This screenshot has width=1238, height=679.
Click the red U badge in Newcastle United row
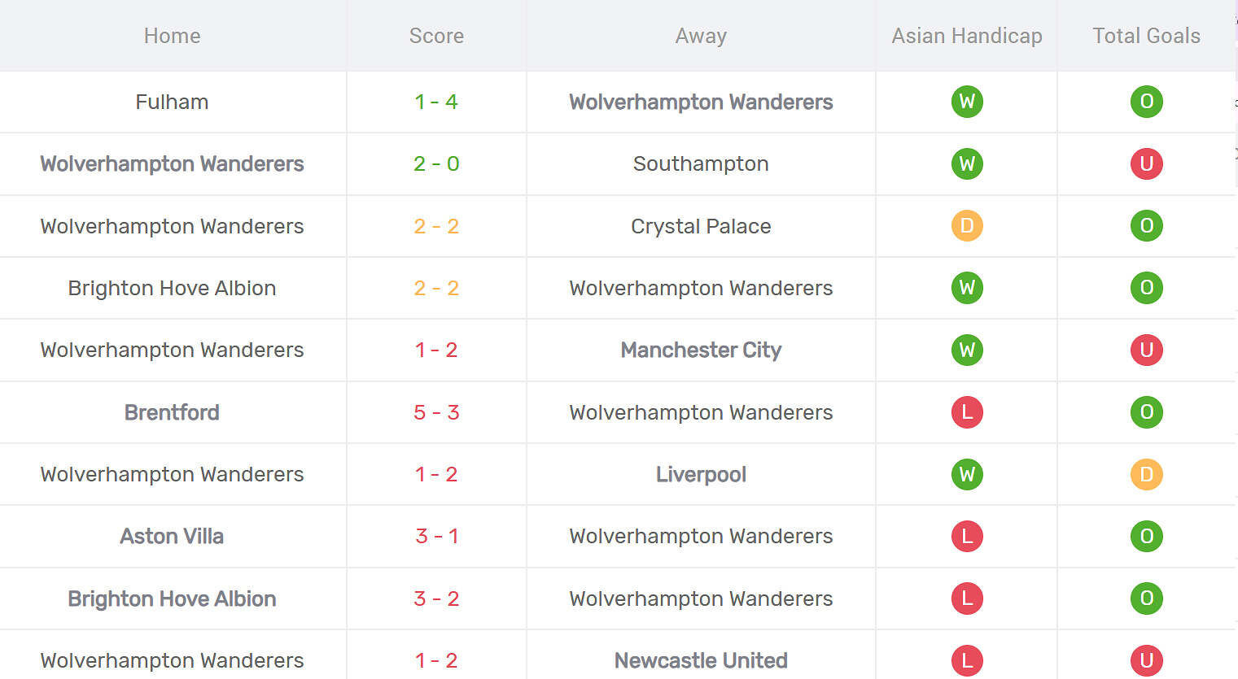[x=1146, y=660]
